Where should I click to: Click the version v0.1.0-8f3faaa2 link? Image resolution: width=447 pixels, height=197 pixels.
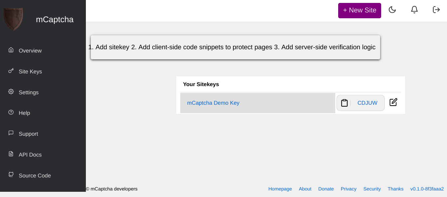click(x=427, y=189)
